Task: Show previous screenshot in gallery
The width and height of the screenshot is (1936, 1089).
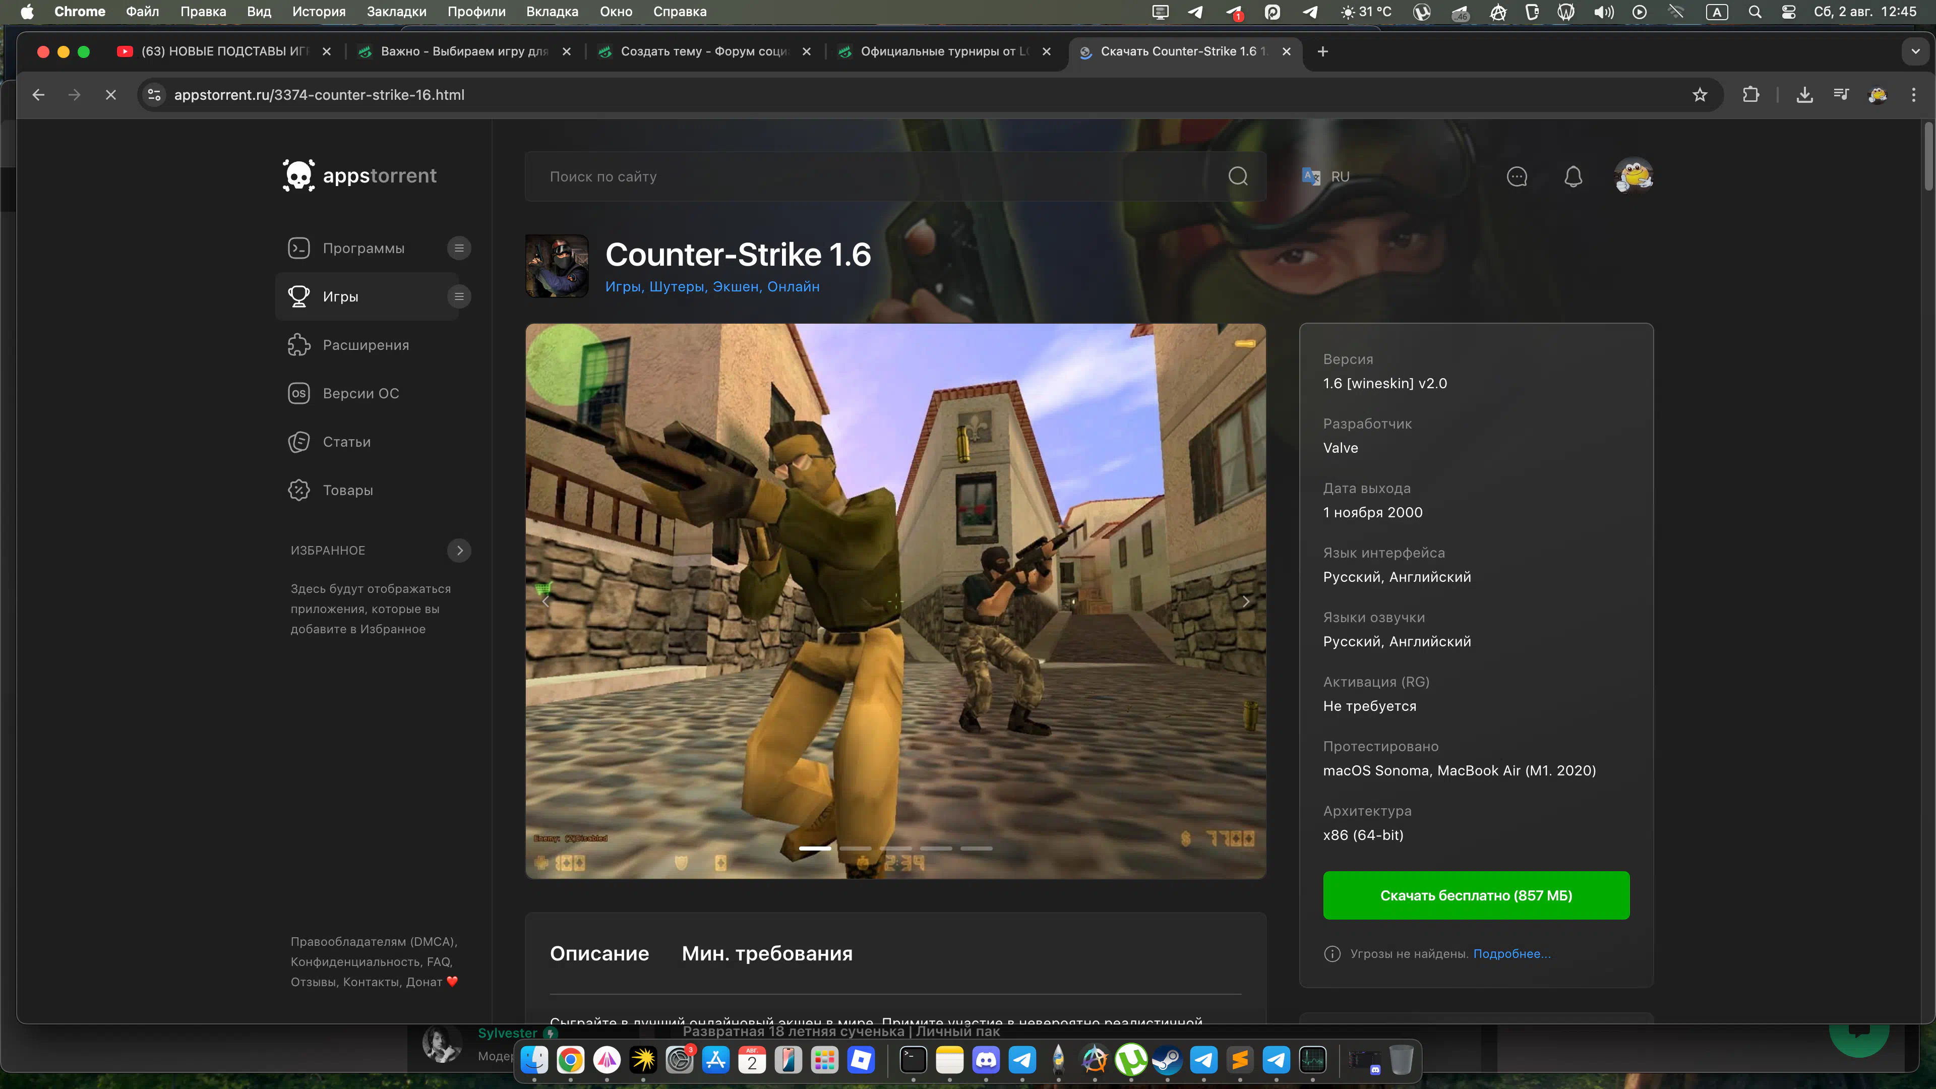Action: coord(547,601)
